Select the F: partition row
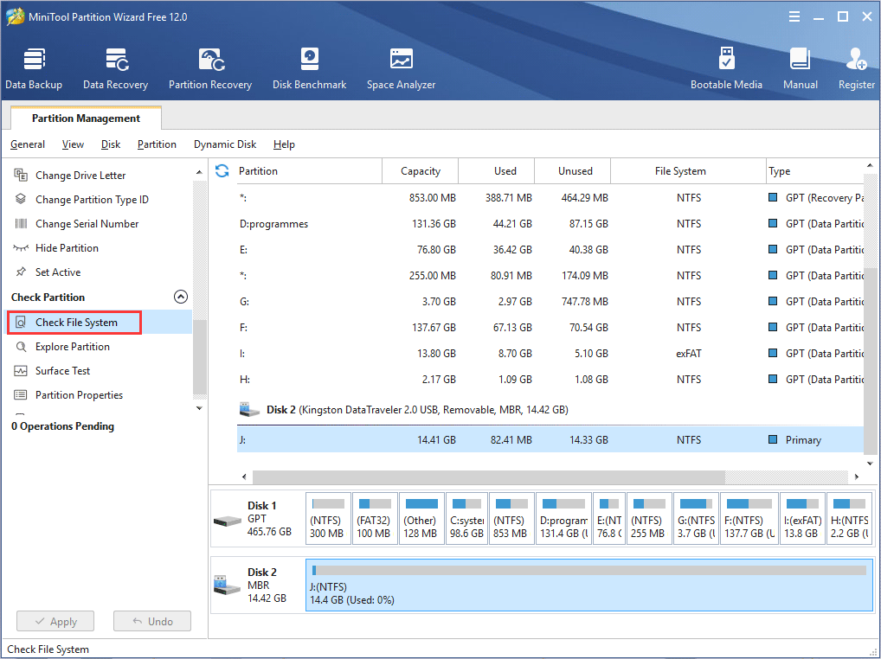Image resolution: width=881 pixels, height=659 pixels. (x=550, y=327)
